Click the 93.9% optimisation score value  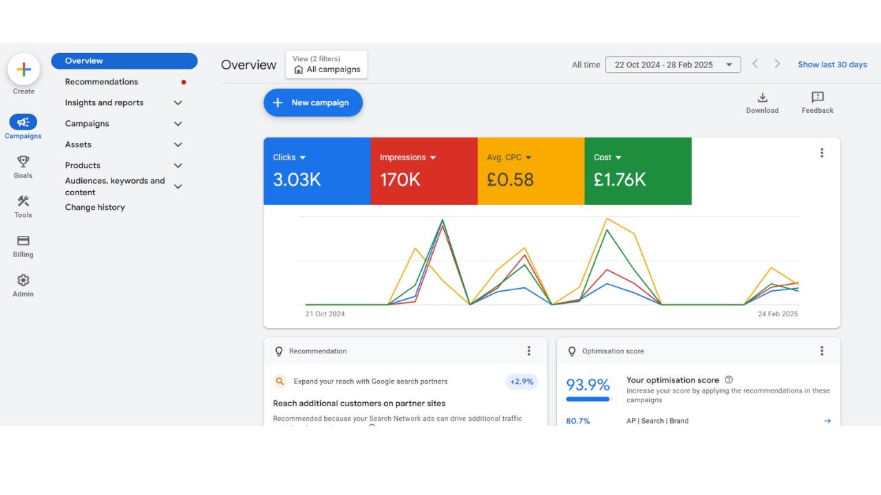(x=588, y=384)
